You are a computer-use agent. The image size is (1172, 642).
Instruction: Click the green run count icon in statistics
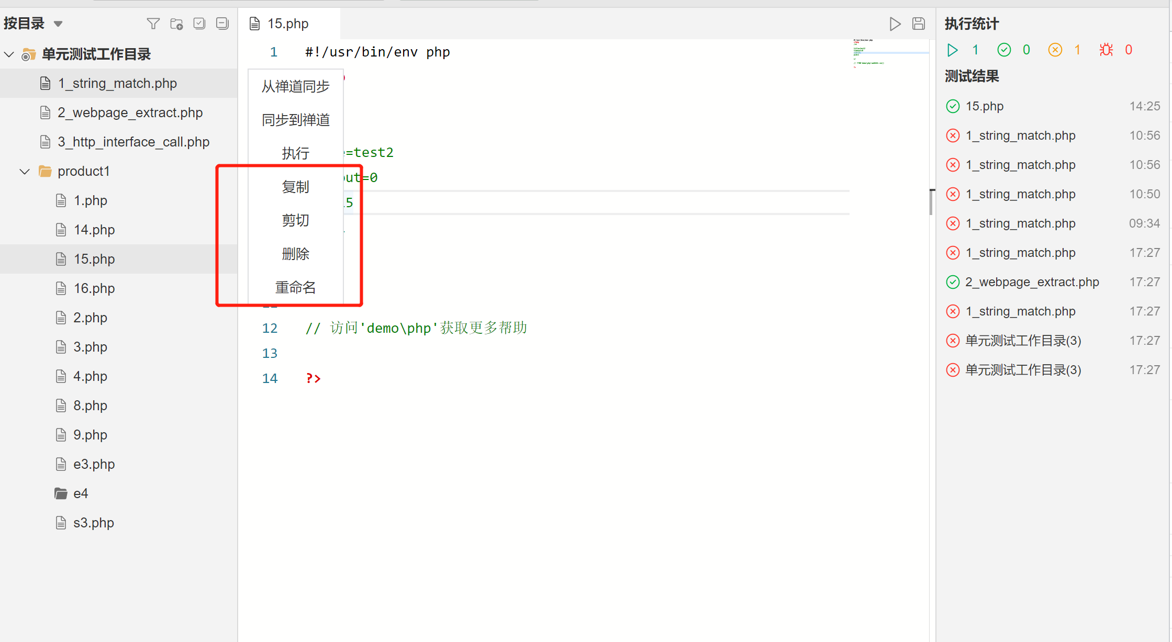(x=953, y=50)
